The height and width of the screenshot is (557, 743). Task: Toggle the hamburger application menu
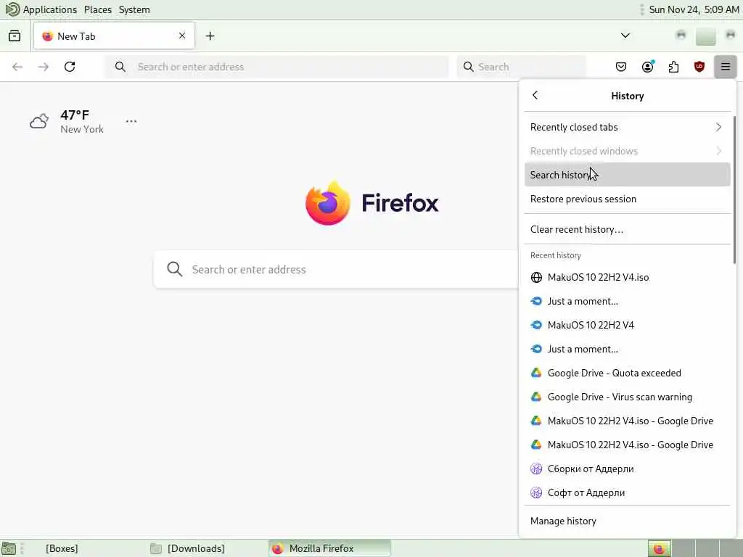pyautogui.click(x=725, y=67)
